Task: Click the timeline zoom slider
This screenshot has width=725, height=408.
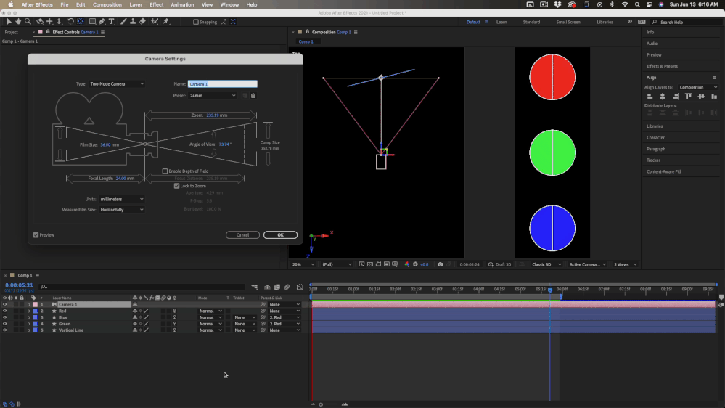Action: click(321, 404)
